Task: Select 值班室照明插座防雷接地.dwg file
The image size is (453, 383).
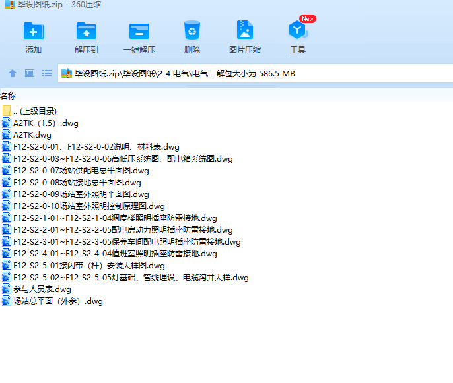Action: [x=115, y=254]
